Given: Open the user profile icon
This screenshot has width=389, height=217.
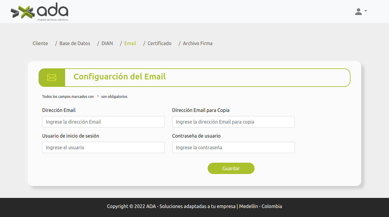Looking at the screenshot, I should pos(358,12).
